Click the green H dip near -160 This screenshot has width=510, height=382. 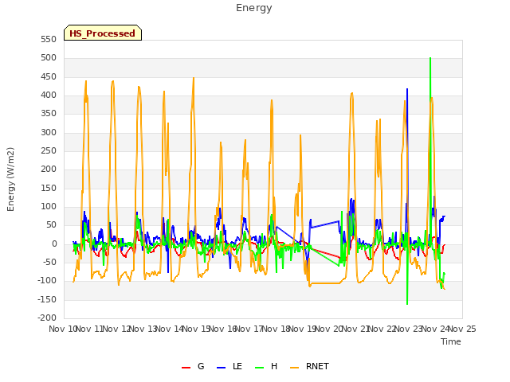407,303
